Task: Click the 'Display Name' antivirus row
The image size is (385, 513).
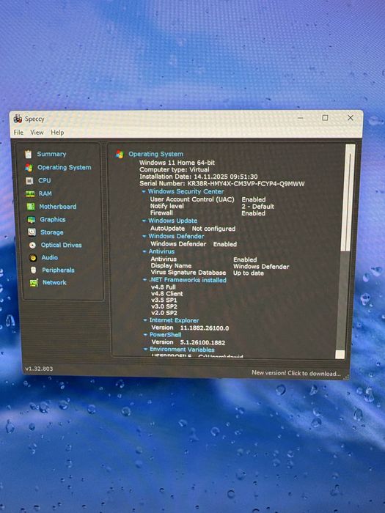Action: tap(220, 266)
